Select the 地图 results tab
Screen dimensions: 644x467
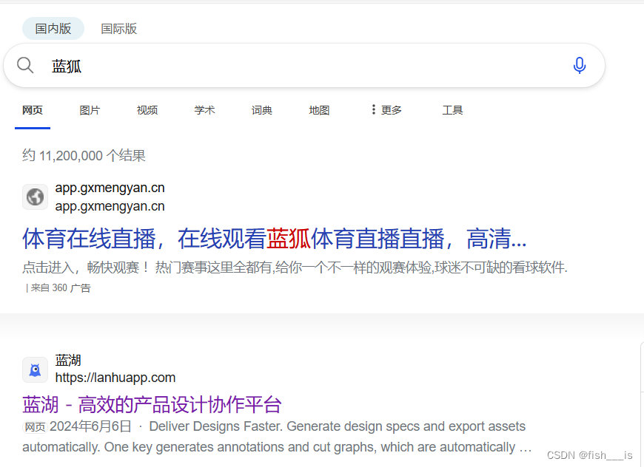[319, 110]
